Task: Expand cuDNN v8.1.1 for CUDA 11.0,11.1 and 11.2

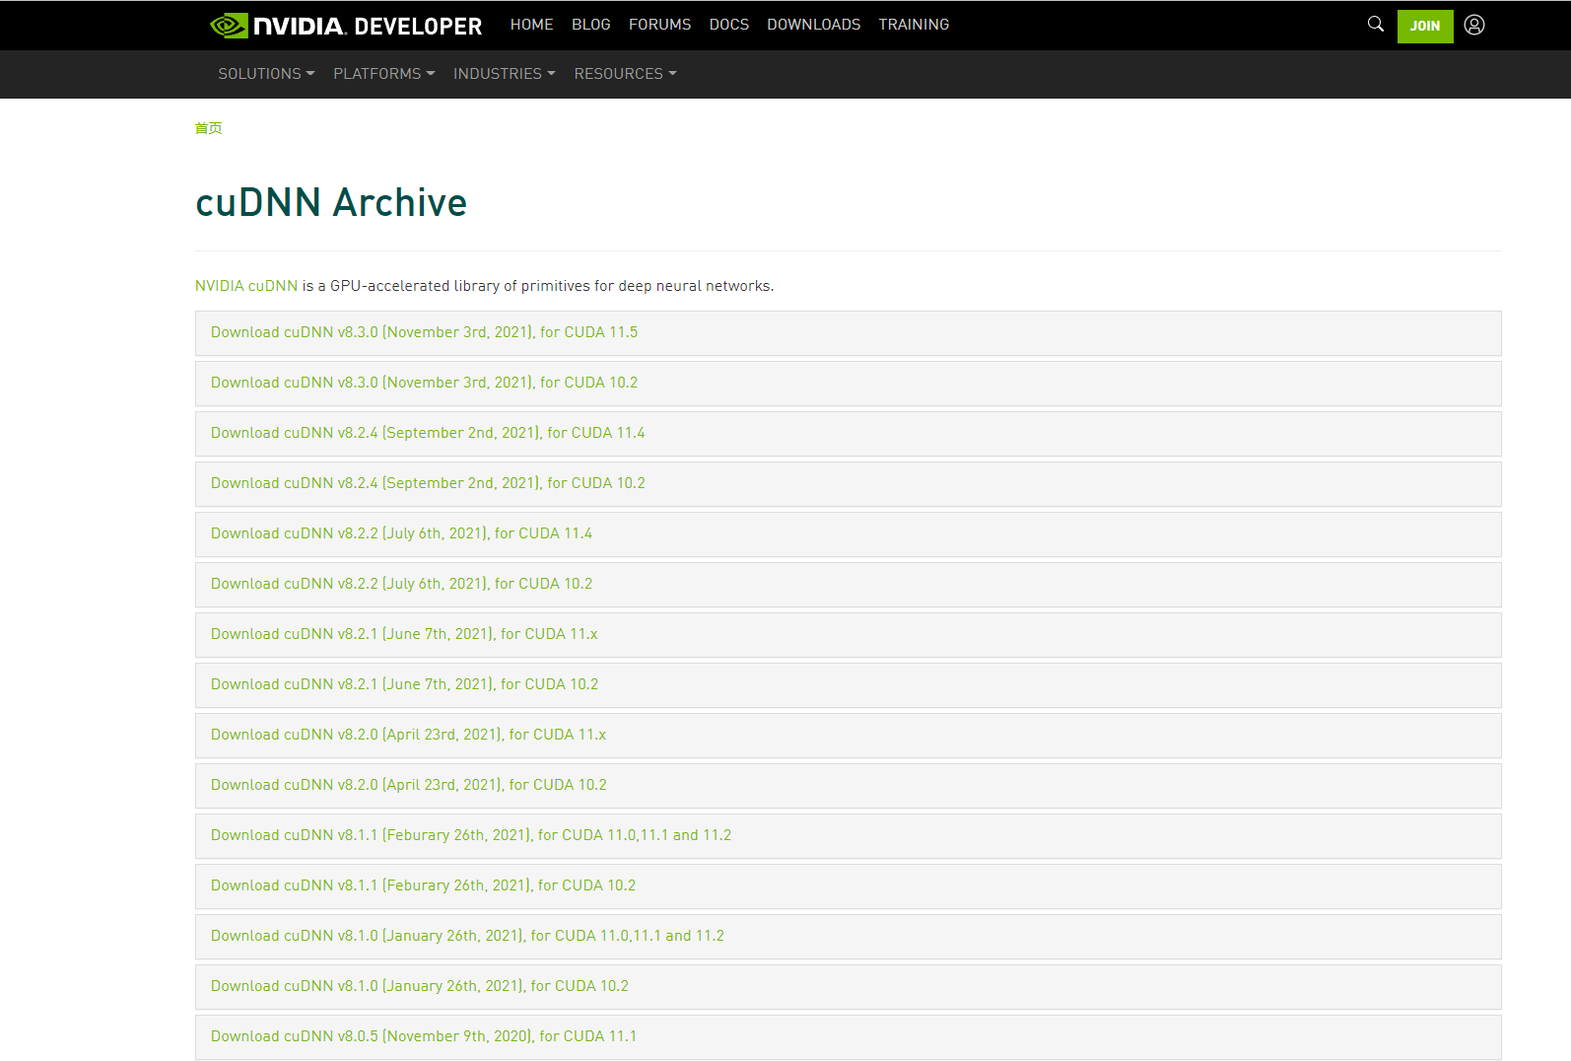Action: (848, 836)
